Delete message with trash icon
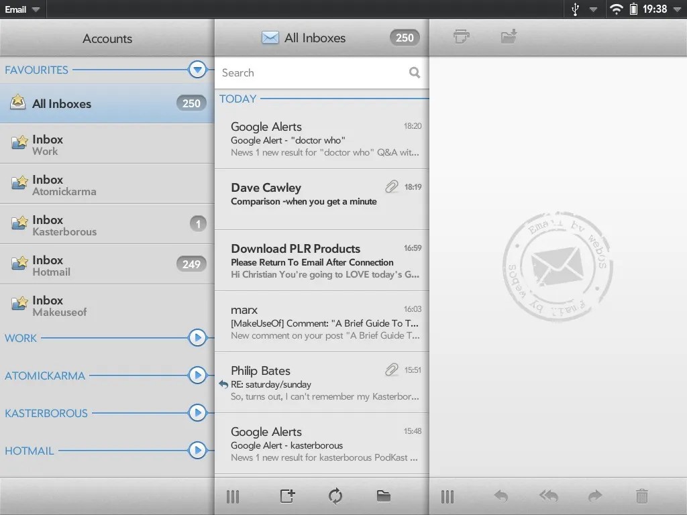Image resolution: width=687 pixels, height=515 pixels. pyautogui.click(x=643, y=496)
